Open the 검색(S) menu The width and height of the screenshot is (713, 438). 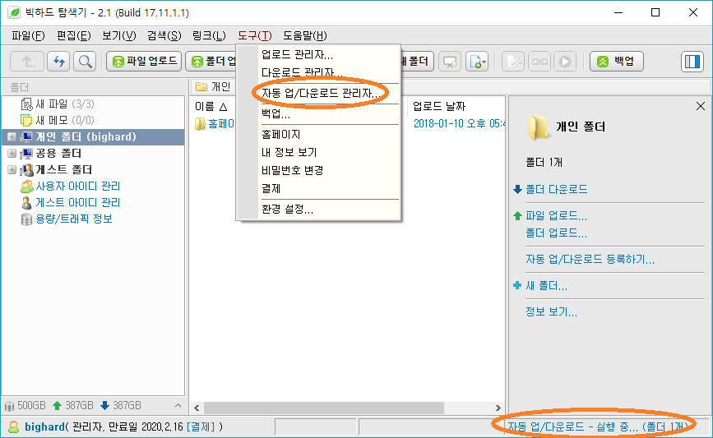(164, 35)
